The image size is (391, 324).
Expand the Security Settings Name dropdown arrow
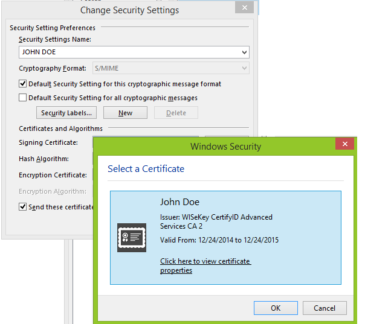tap(244, 52)
